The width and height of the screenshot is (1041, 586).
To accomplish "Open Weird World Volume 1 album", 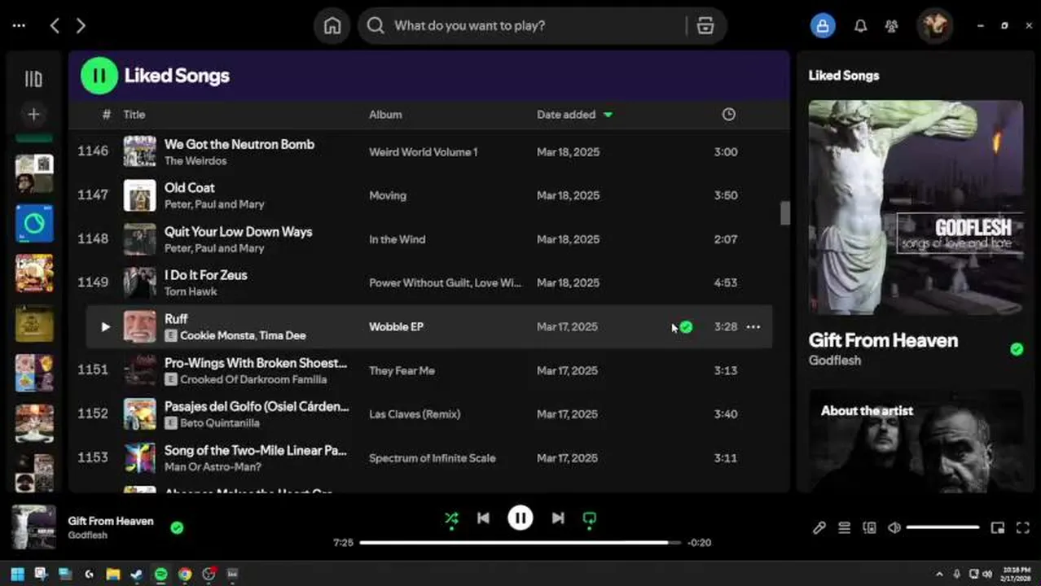I will [424, 152].
